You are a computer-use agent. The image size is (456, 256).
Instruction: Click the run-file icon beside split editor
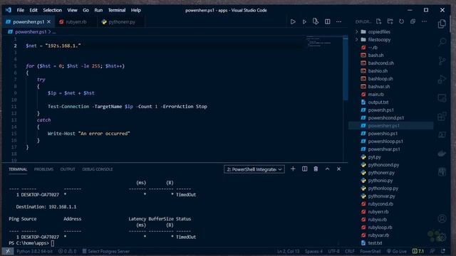click(x=316, y=21)
